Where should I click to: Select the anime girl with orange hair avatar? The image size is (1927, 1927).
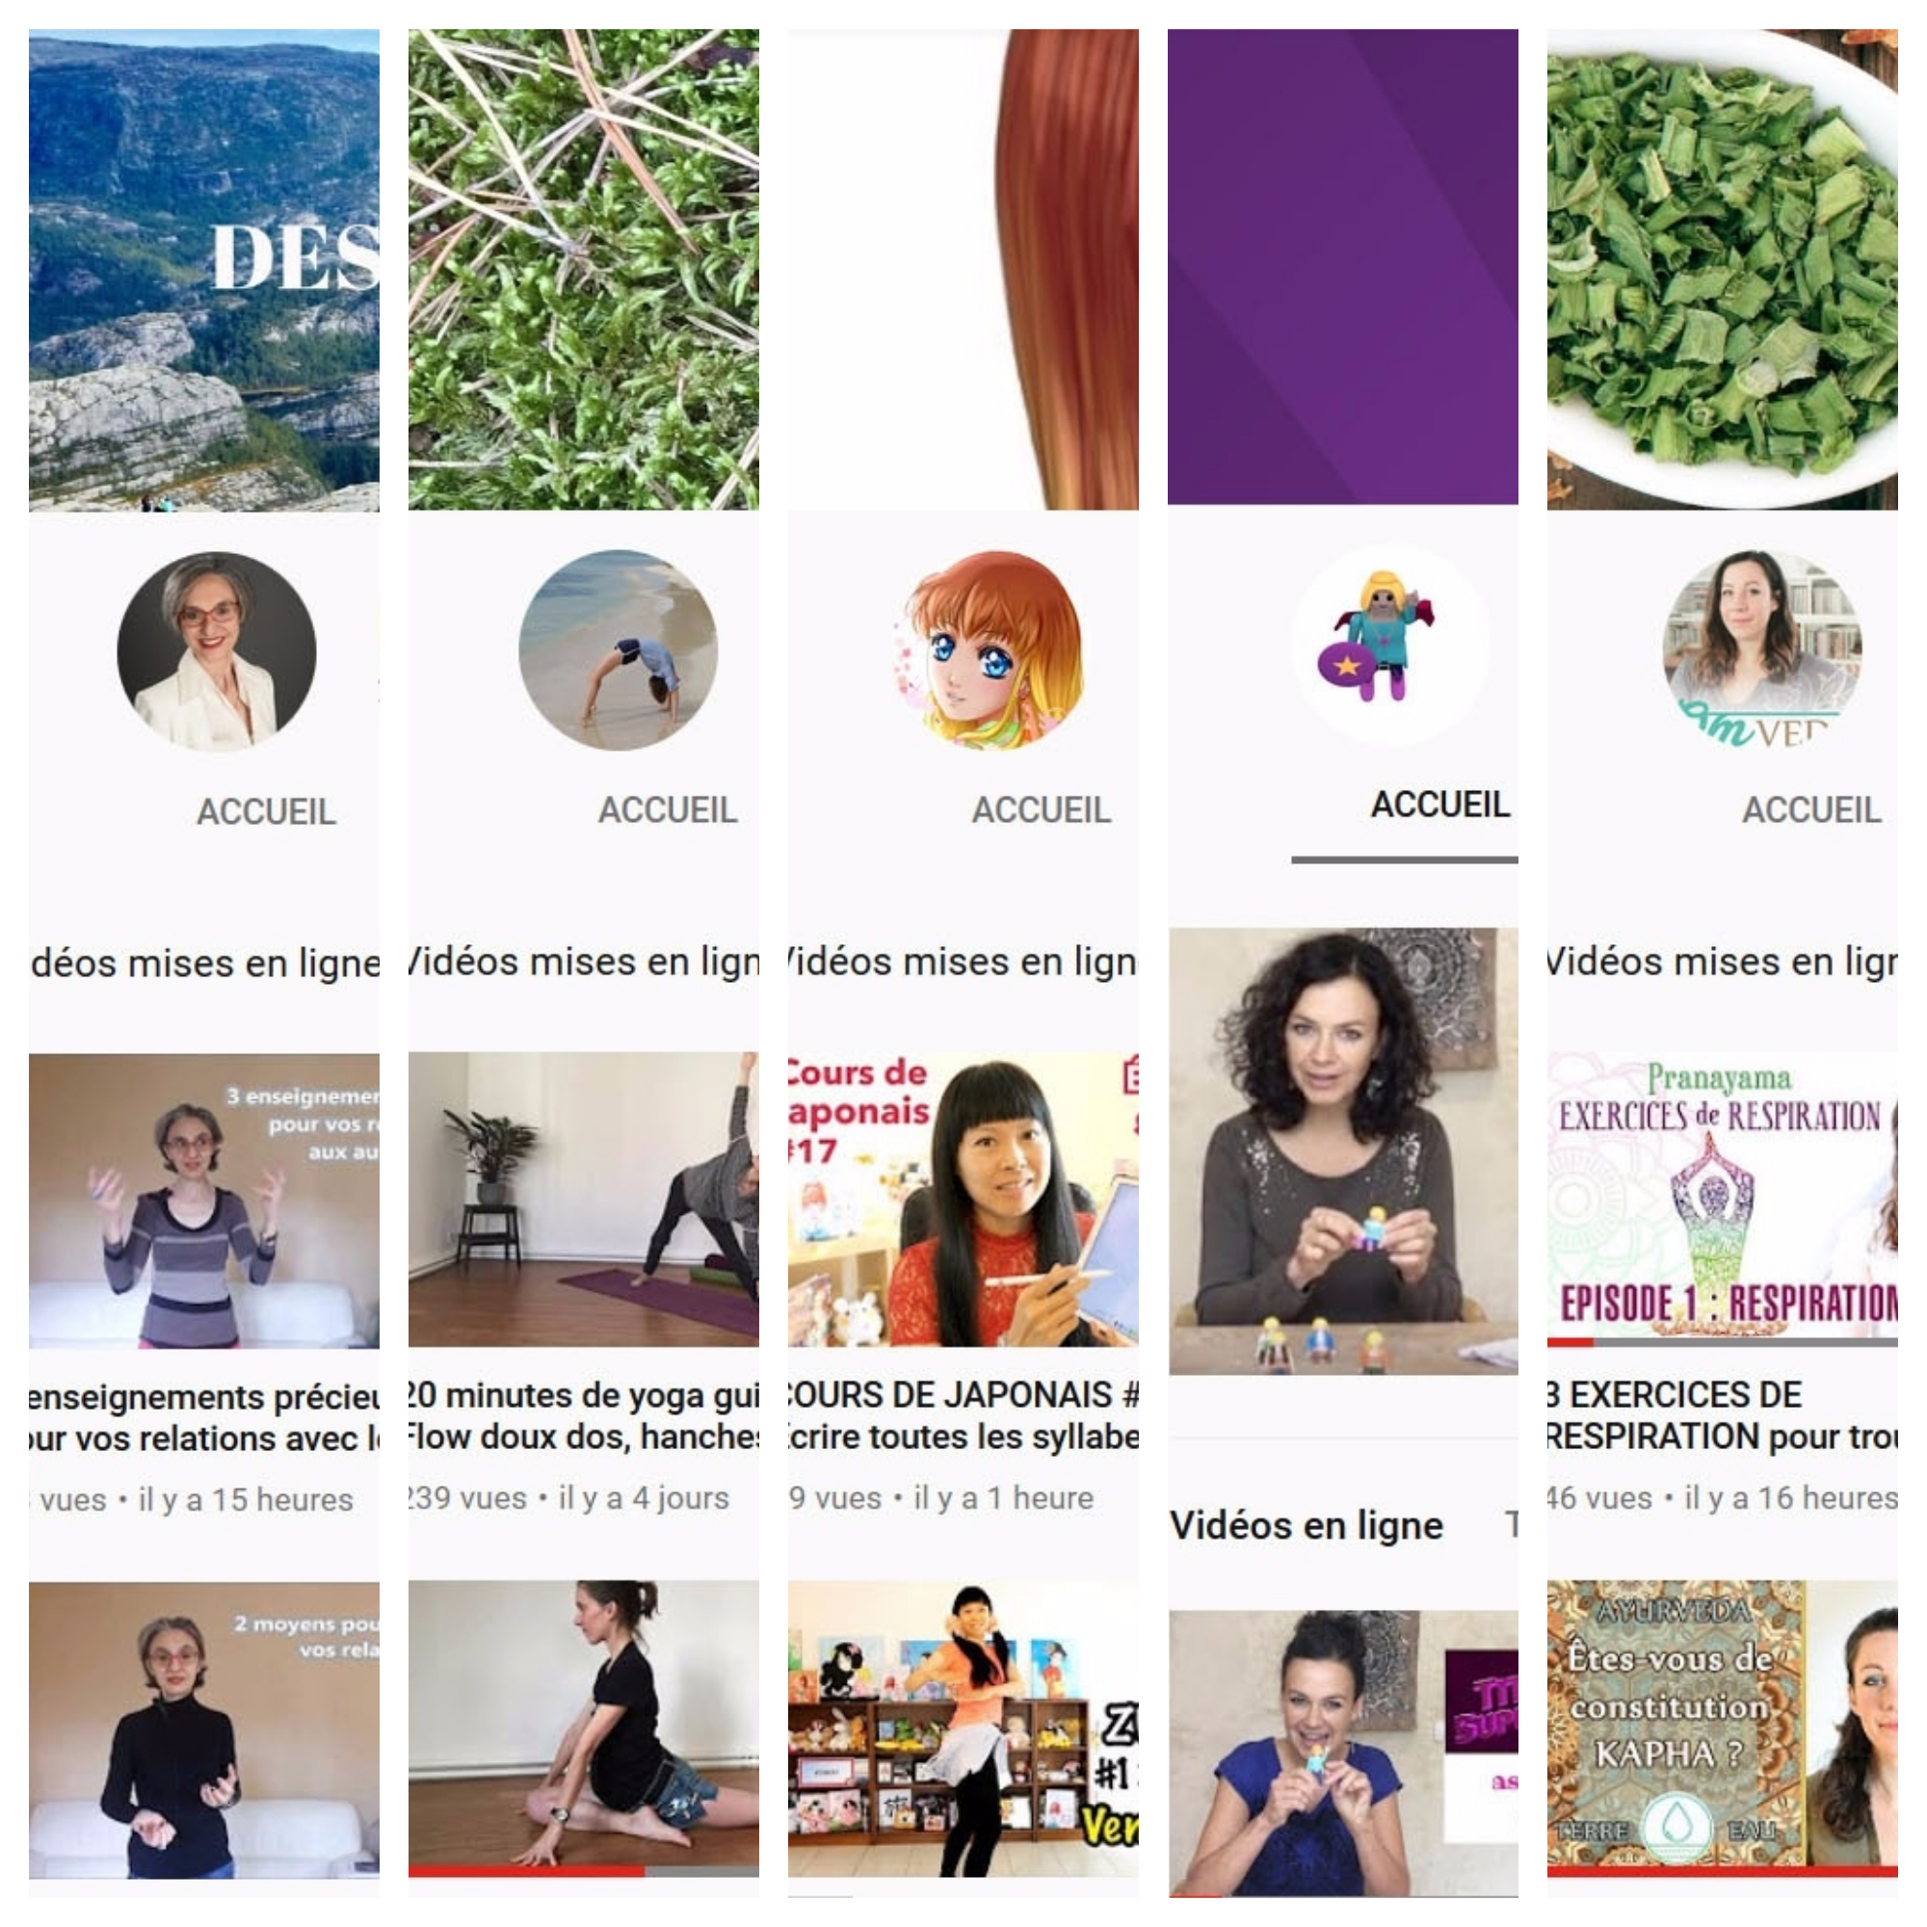992,649
